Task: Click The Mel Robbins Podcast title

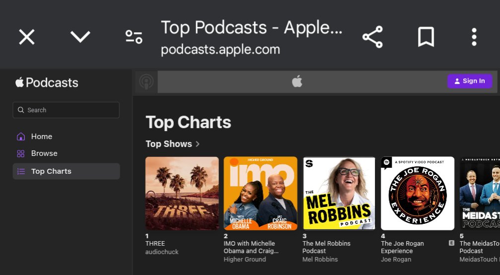Action: tap(327, 247)
